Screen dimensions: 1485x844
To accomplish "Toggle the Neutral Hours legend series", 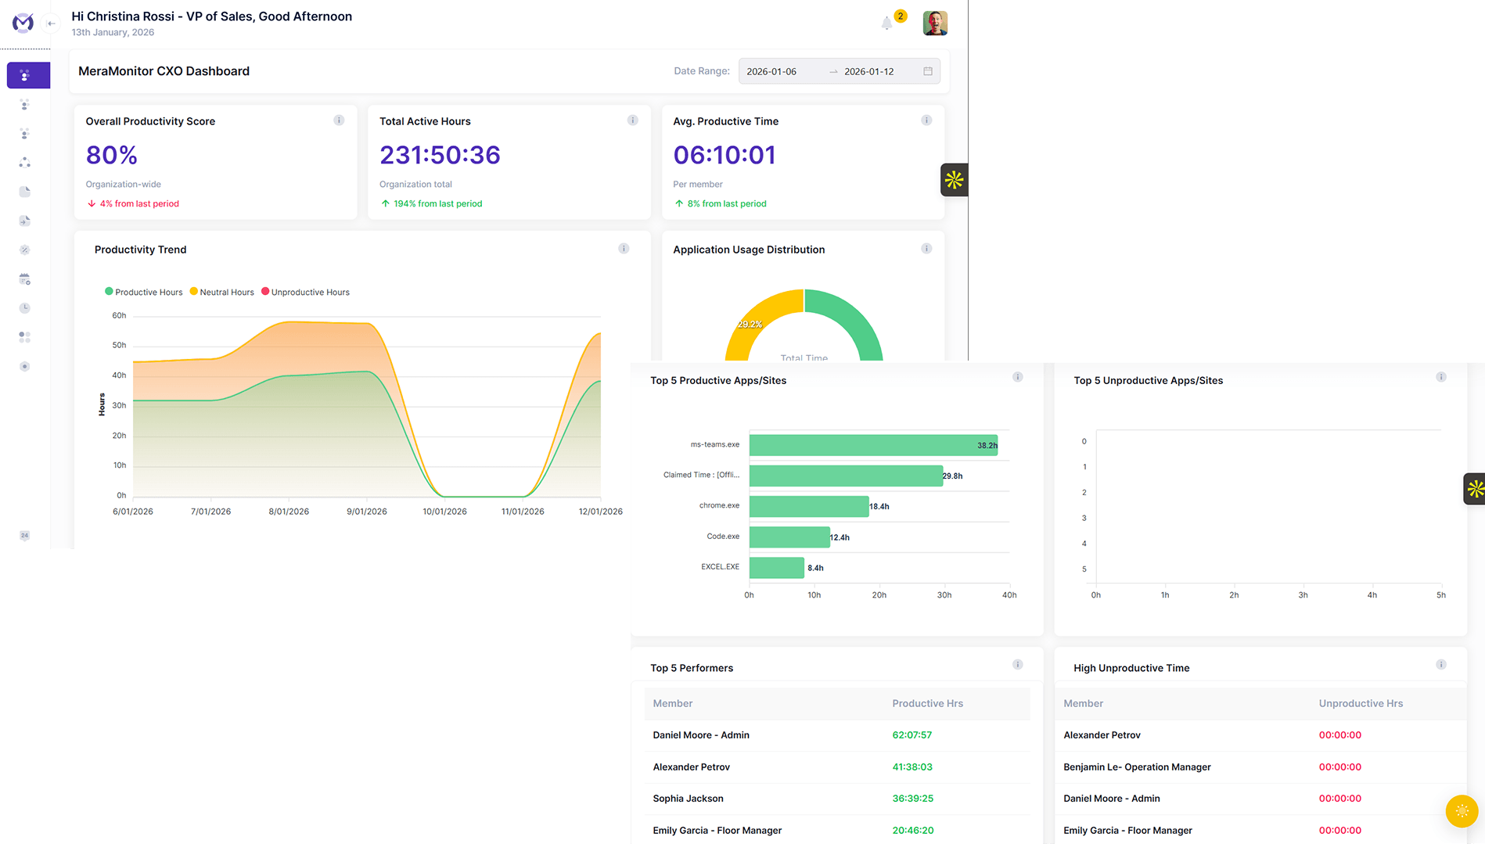I will [222, 292].
